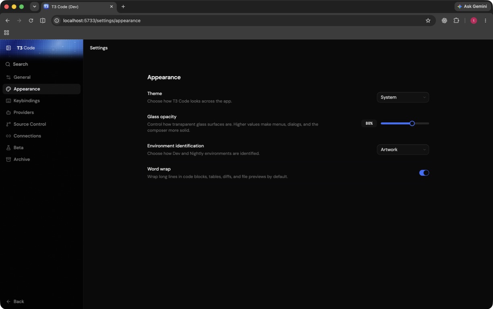Click 'Choose how Dev and Nightly' description
The image size is (493, 309).
(203, 154)
